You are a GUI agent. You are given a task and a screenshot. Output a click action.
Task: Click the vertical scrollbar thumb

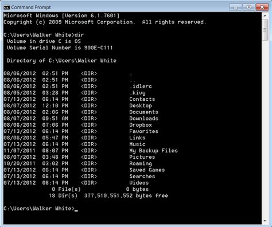[265, 30]
